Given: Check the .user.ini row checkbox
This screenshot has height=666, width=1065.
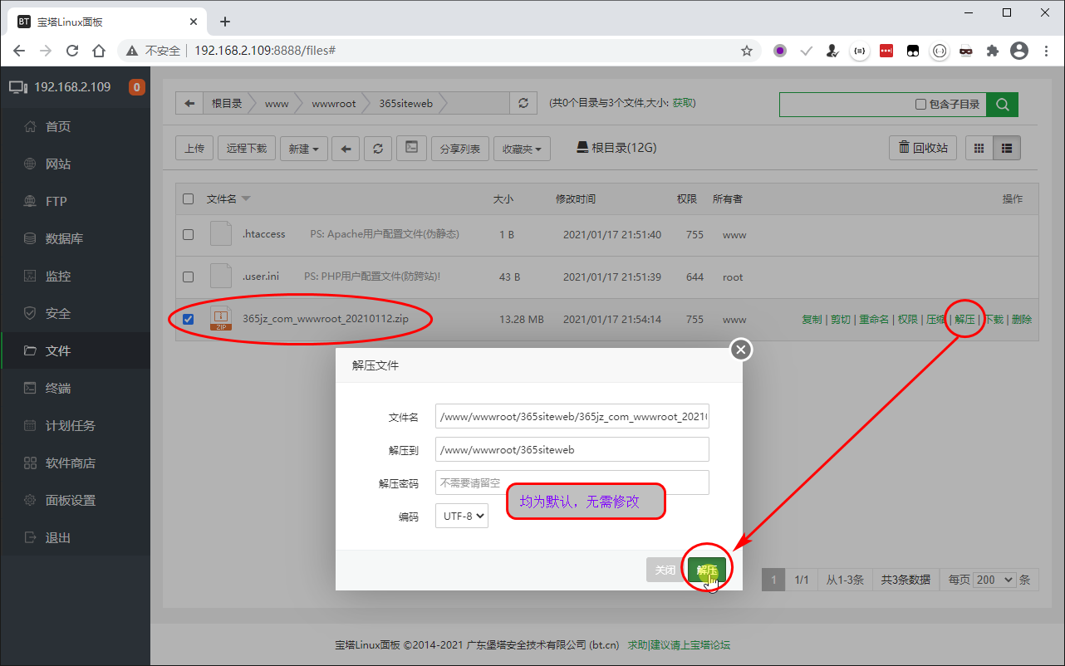Looking at the screenshot, I should (x=188, y=277).
